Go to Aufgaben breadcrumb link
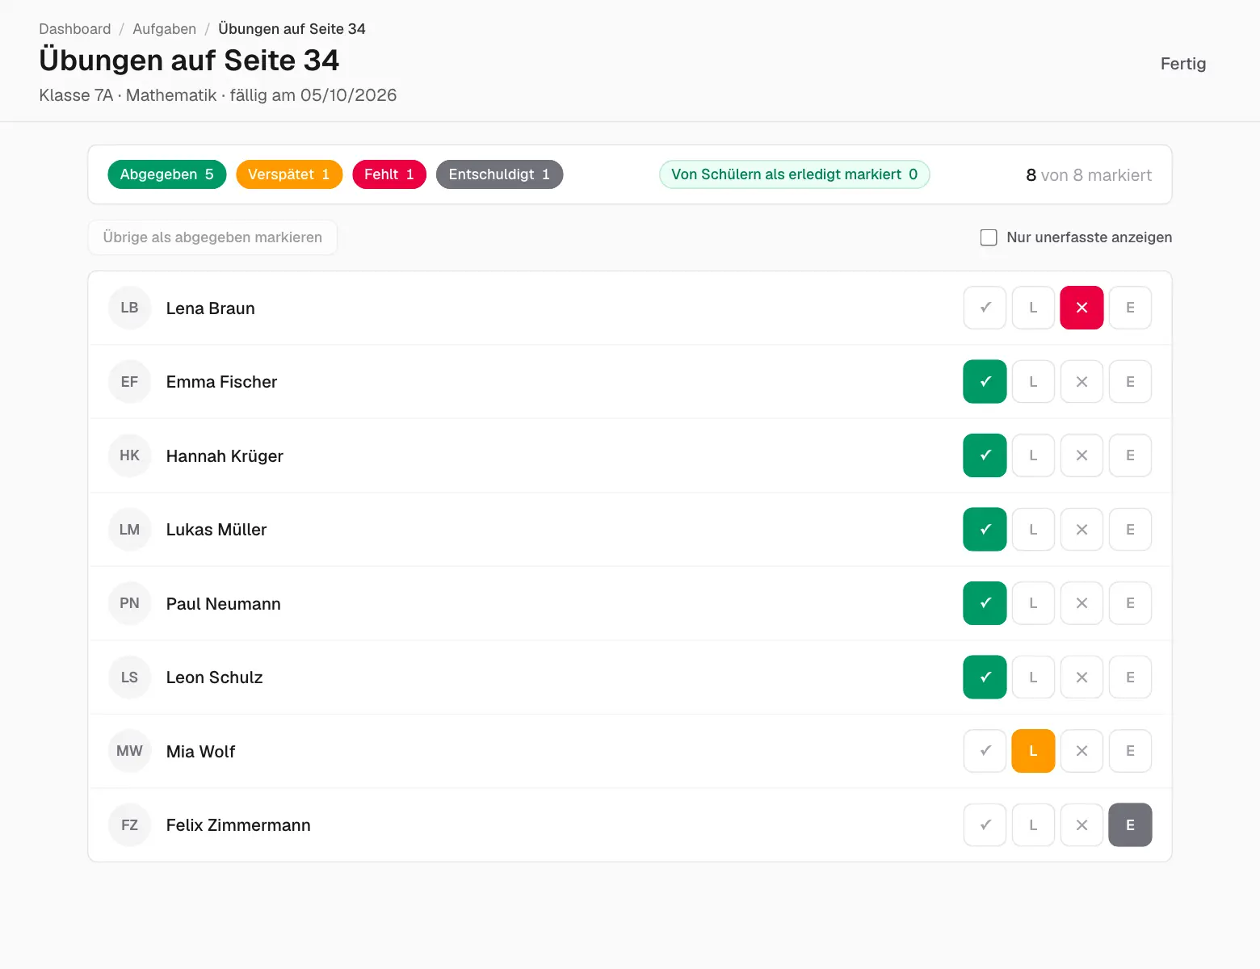1260x969 pixels. point(165,29)
